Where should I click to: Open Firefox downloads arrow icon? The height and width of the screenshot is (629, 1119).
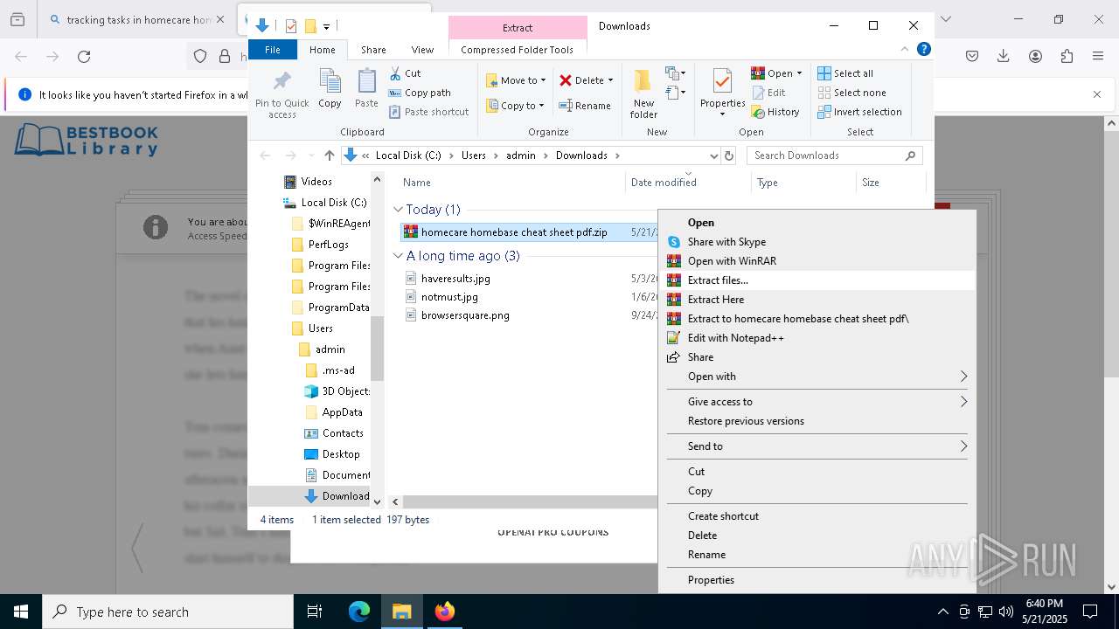[x=1004, y=57]
